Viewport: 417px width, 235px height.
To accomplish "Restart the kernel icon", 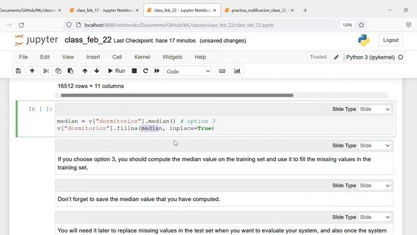I will coord(145,71).
